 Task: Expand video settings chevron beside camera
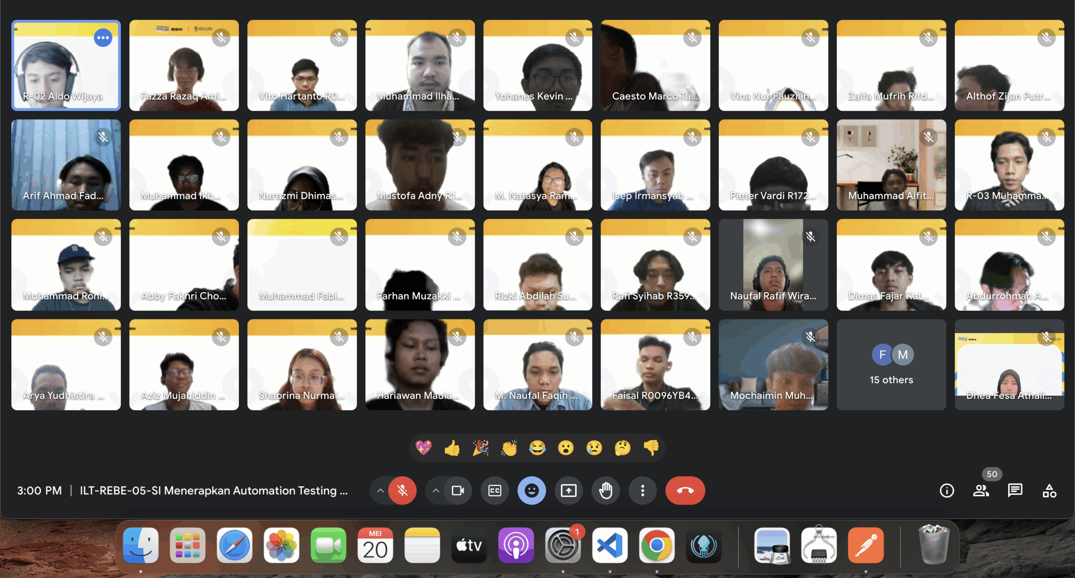pyautogui.click(x=436, y=490)
